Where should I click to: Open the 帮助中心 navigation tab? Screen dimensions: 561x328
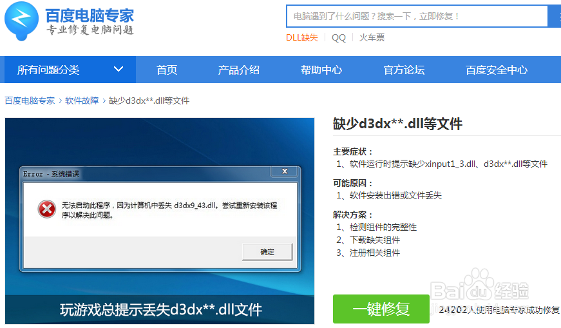[321, 70]
